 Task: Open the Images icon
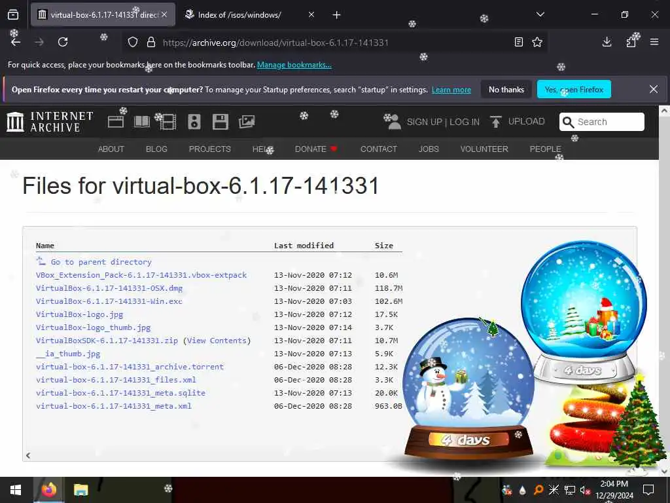point(247,122)
